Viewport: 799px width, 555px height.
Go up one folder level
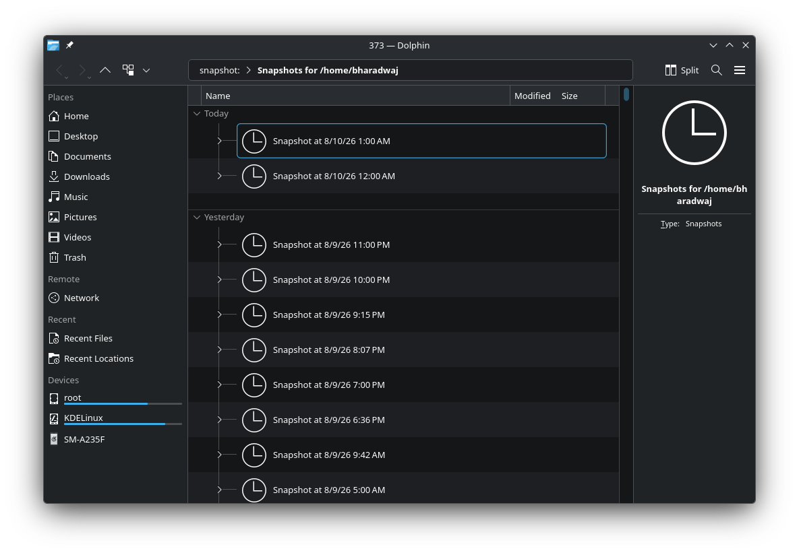105,70
